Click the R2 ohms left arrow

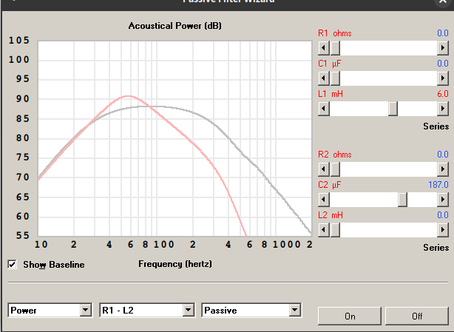(324, 169)
